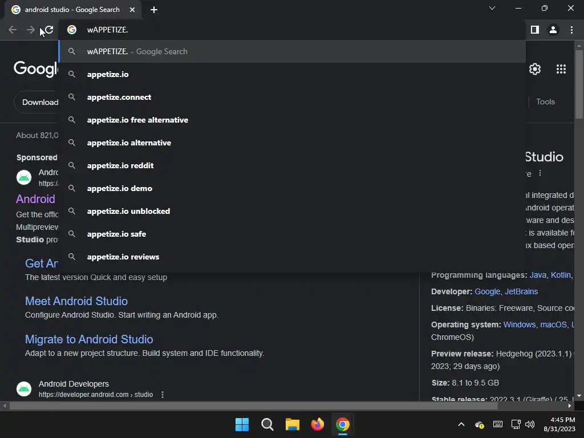Click the address bar text wAPPETIZE.

pos(107,30)
